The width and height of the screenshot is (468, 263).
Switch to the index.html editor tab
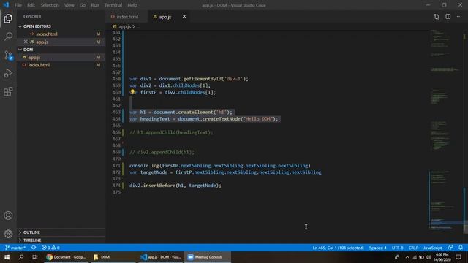click(x=127, y=17)
